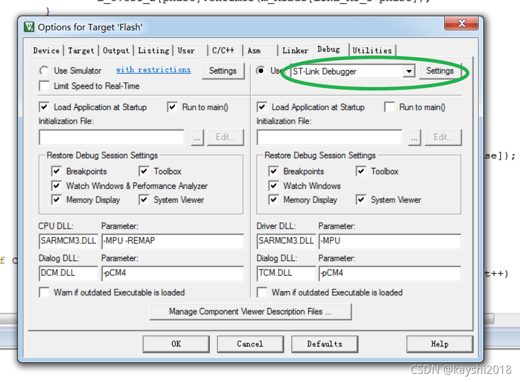Click the simulator Initialization File field

tap(111, 137)
